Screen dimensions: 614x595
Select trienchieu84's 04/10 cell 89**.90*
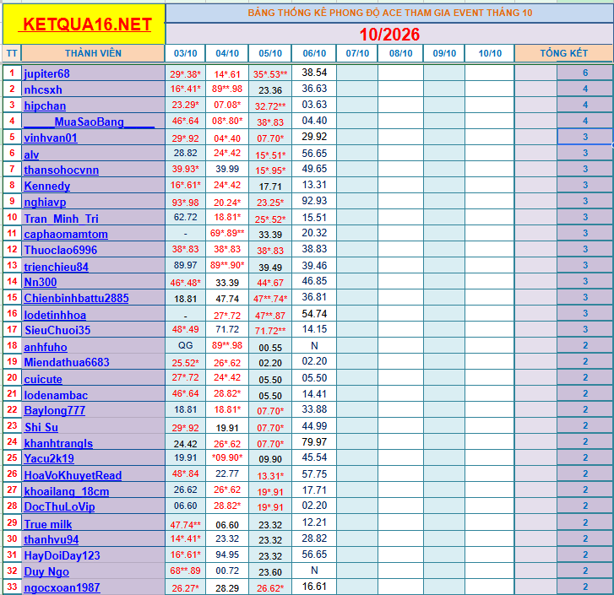[x=227, y=265]
